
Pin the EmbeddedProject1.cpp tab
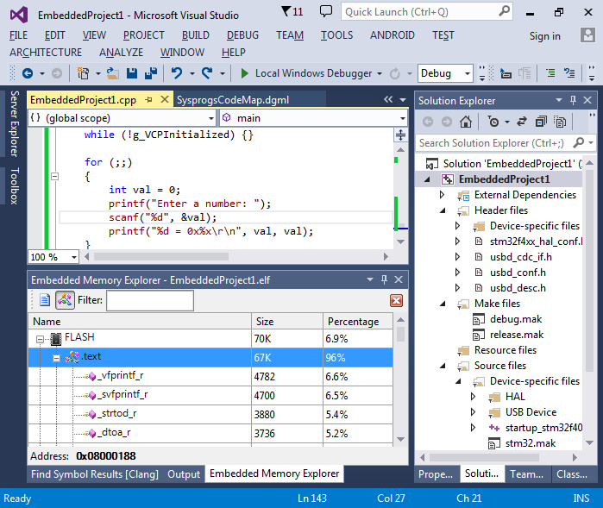(149, 100)
